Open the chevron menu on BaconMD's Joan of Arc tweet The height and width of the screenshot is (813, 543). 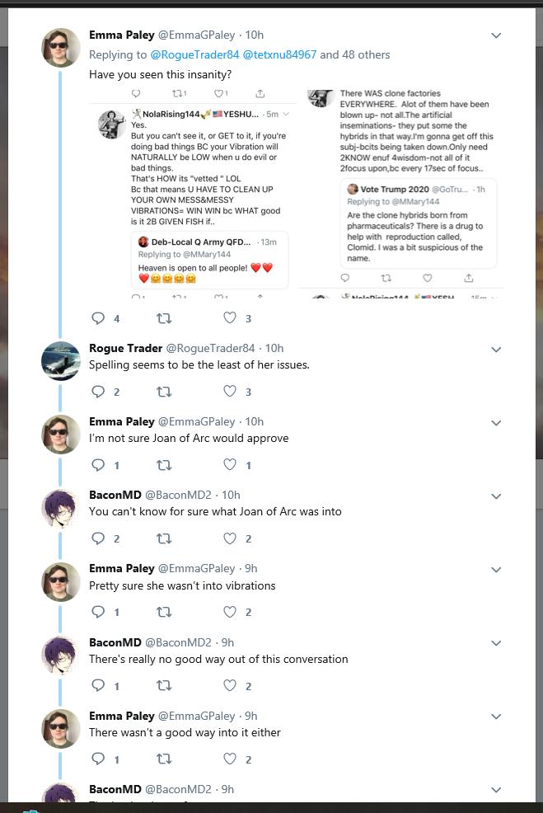tap(496, 496)
